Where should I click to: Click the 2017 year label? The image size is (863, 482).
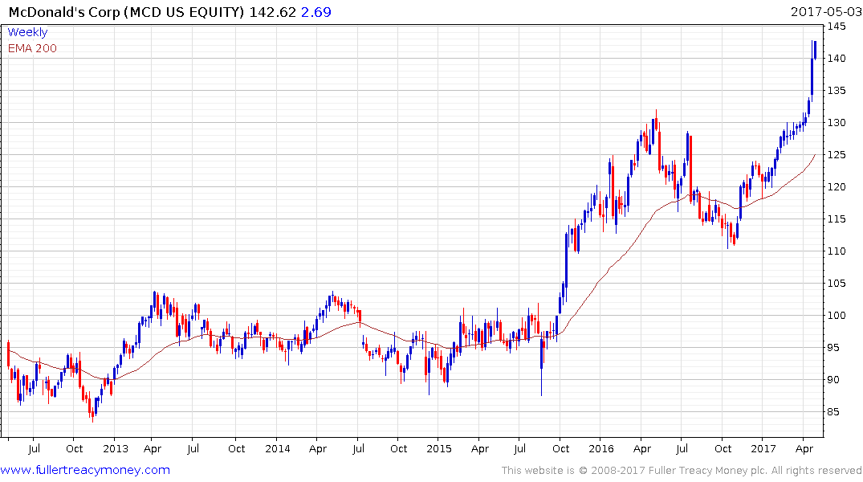(x=763, y=449)
